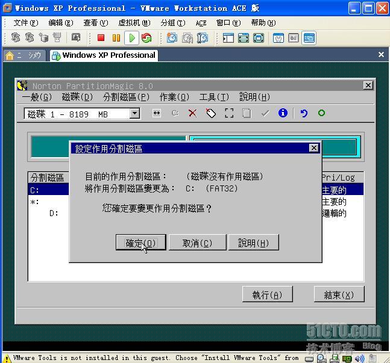Close the 設定作用分割磁區 dialog
Screen dimensions: 390x363
[314, 148]
